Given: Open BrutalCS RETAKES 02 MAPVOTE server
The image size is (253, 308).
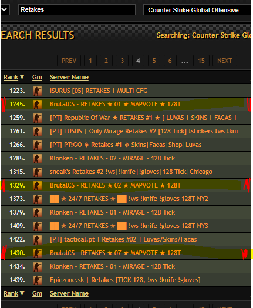Looking at the screenshot, I should 115,185.
